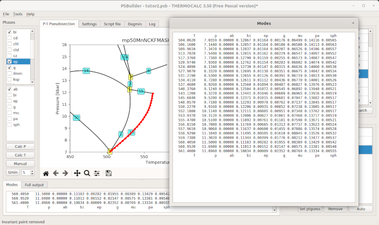Image resolution: width=379 pixels, height=225 pixels.
Task: Click the Gmin button
Action: (12, 172)
